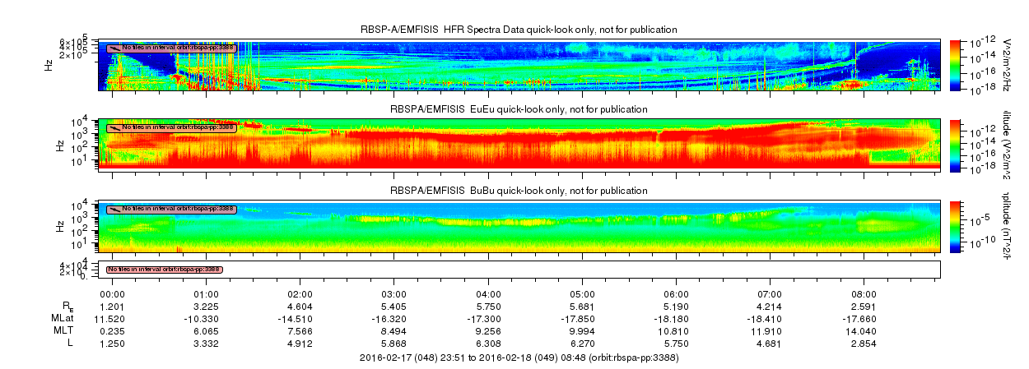This screenshot has width=1029, height=369.
Task: Click the 'No files in interval' text in the EuEu panel
Action: (x=178, y=127)
